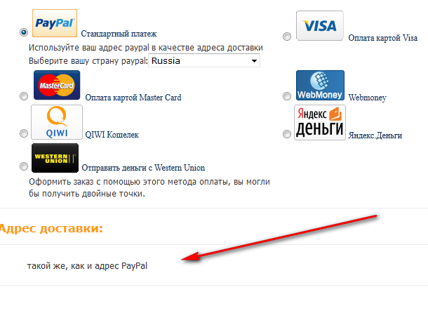428x311 pixels.
Task: Click the PayPal logo icon
Action: click(x=55, y=23)
